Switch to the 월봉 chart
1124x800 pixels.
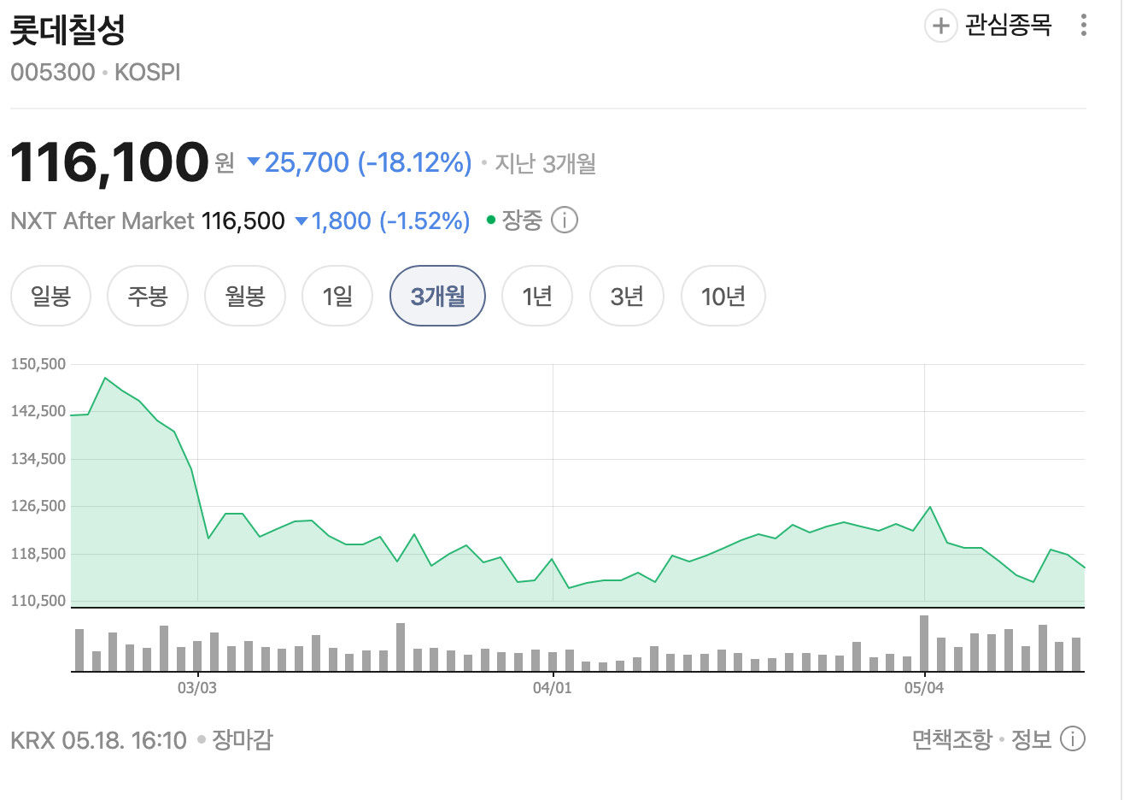245,296
